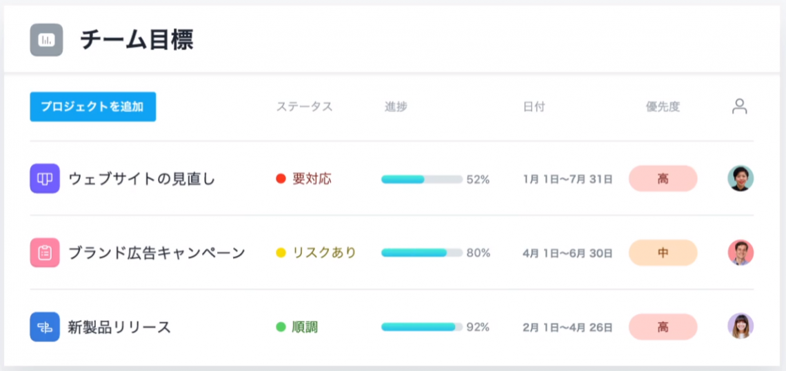
Task: Click 高 priority pill for ウェブサイトの見直し
Action: pos(663,179)
